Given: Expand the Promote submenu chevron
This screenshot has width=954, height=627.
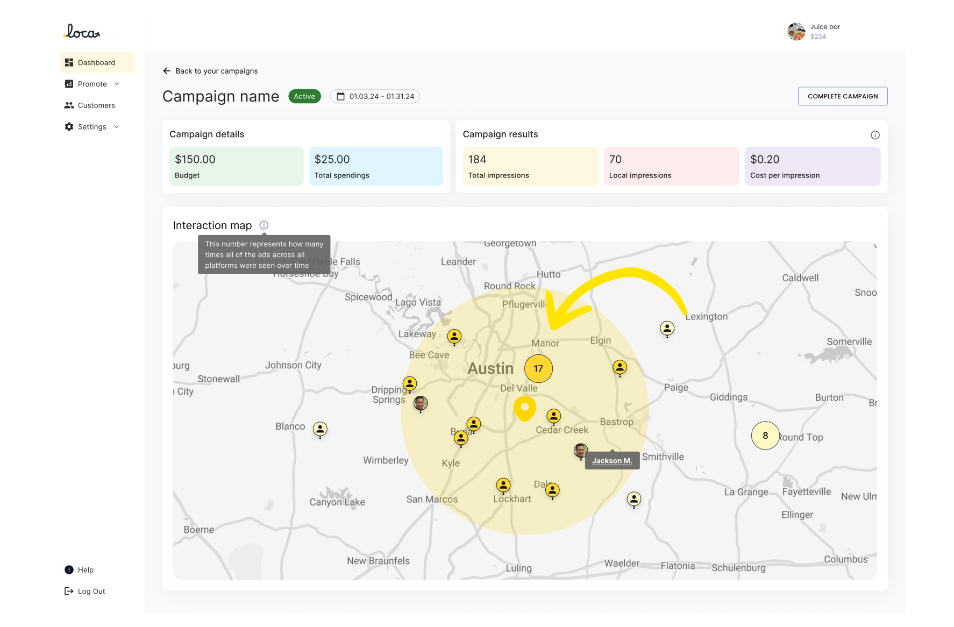Looking at the screenshot, I should pos(117,84).
